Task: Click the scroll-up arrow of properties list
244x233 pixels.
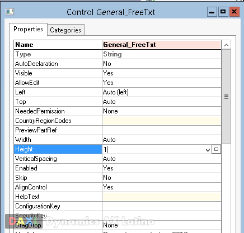Action: pyautogui.click(x=226, y=45)
